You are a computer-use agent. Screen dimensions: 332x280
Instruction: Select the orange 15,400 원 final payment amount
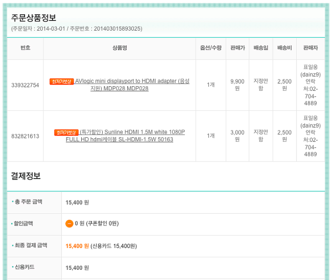pos(77,246)
